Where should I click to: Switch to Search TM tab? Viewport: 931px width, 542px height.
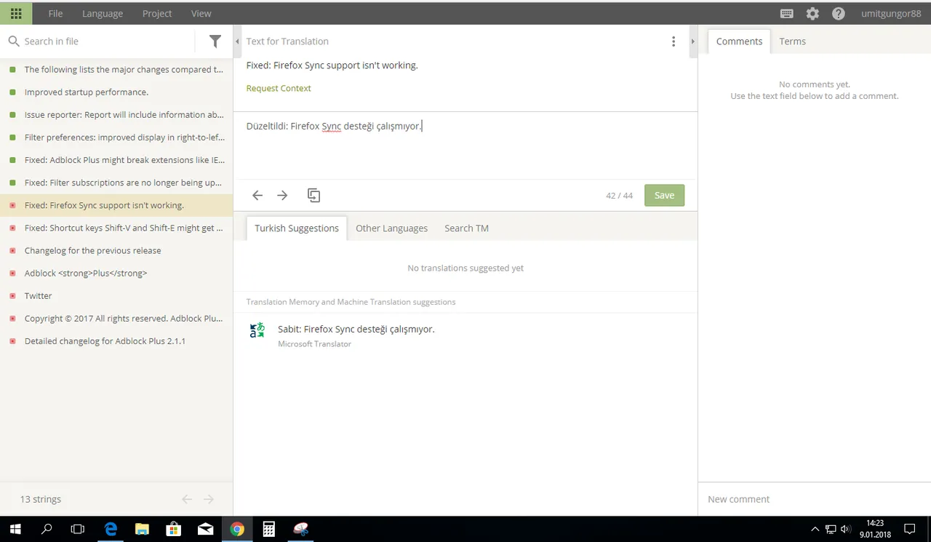(466, 228)
